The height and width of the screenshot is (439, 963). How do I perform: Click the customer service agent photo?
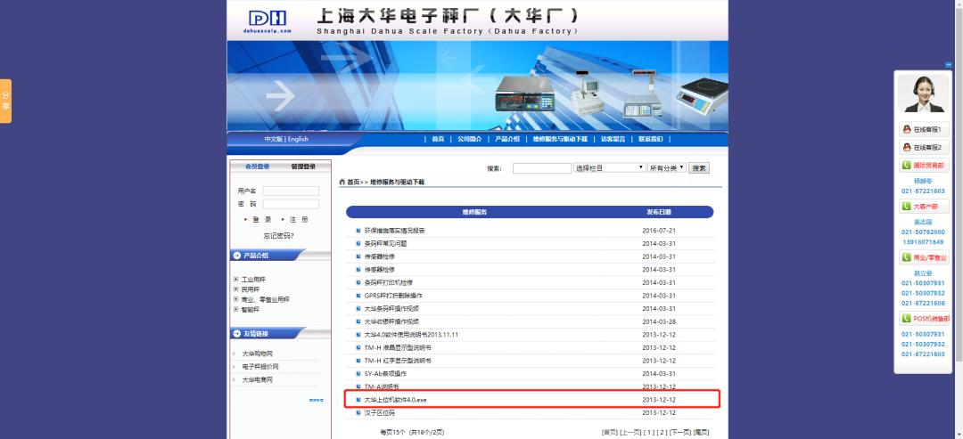click(x=923, y=93)
